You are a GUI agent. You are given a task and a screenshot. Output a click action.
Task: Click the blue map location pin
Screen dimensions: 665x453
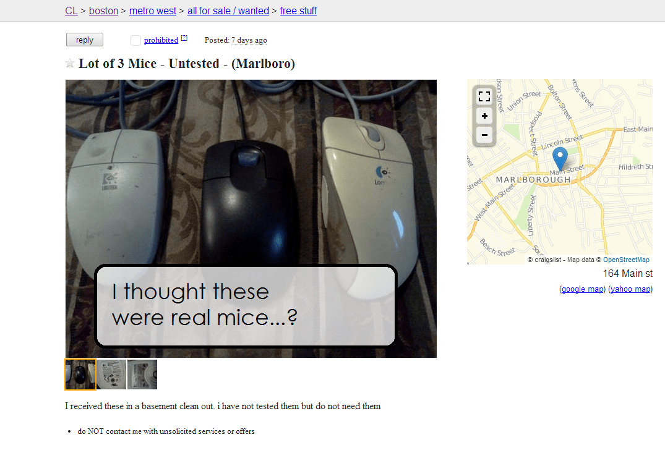point(560,158)
